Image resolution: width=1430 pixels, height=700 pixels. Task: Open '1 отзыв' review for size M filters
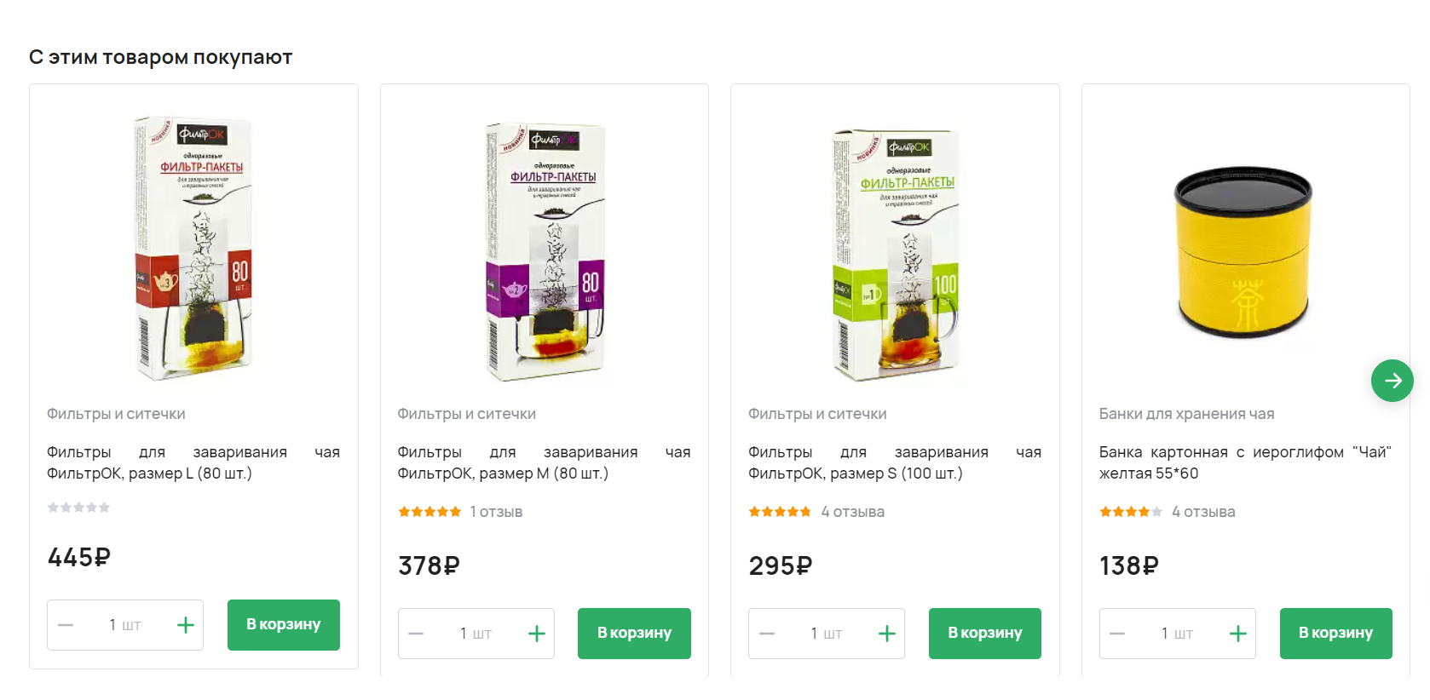point(496,512)
